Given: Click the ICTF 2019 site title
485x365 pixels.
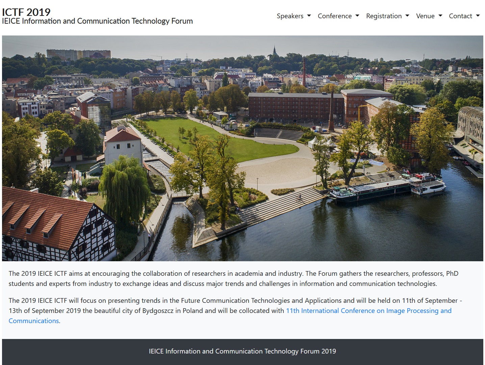Looking at the screenshot, I should coord(26,12).
